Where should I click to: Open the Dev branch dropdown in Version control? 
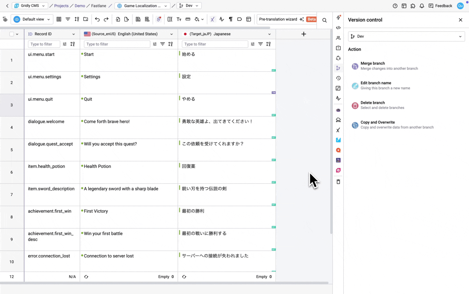[x=406, y=36]
